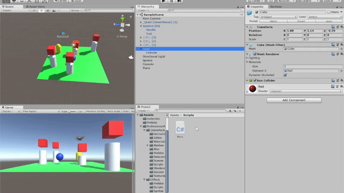Click the Pause button in the toolbar
Viewport: 344px width, 193px height.
[172, 1]
